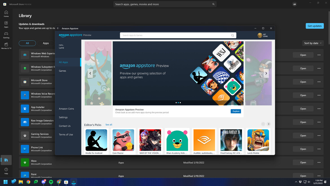
Task: Open more options for Xbox row
Action: [x=319, y=162]
